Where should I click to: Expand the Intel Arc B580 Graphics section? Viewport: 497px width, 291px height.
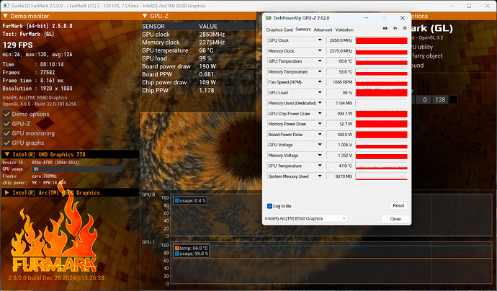(8, 192)
